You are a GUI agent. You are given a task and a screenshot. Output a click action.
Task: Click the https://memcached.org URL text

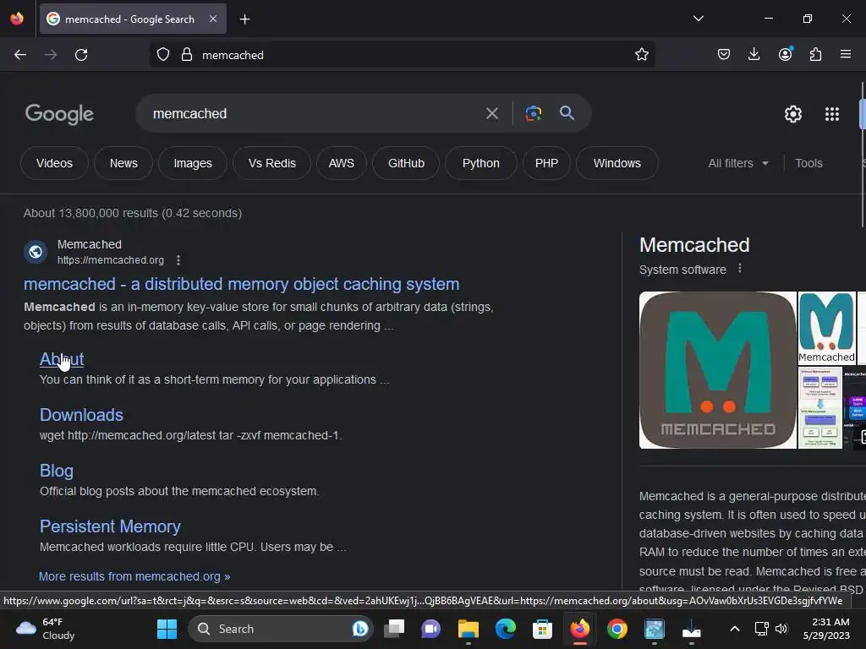click(x=111, y=260)
